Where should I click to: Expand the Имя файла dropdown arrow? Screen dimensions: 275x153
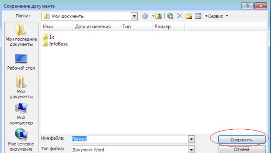[191, 139]
